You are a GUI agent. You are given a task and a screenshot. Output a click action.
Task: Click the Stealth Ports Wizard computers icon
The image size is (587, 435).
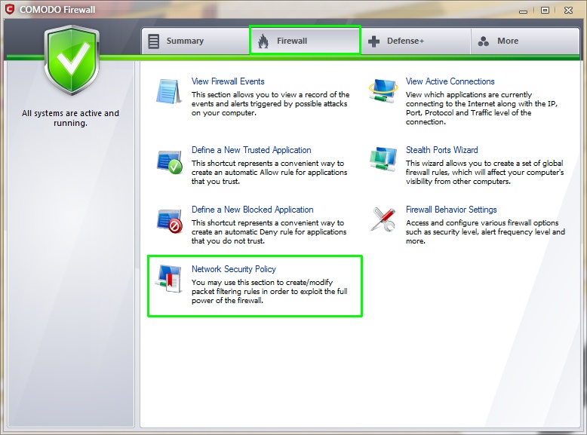(383, 159)
